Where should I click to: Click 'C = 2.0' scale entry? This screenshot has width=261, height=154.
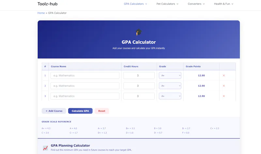pos(45,133)
